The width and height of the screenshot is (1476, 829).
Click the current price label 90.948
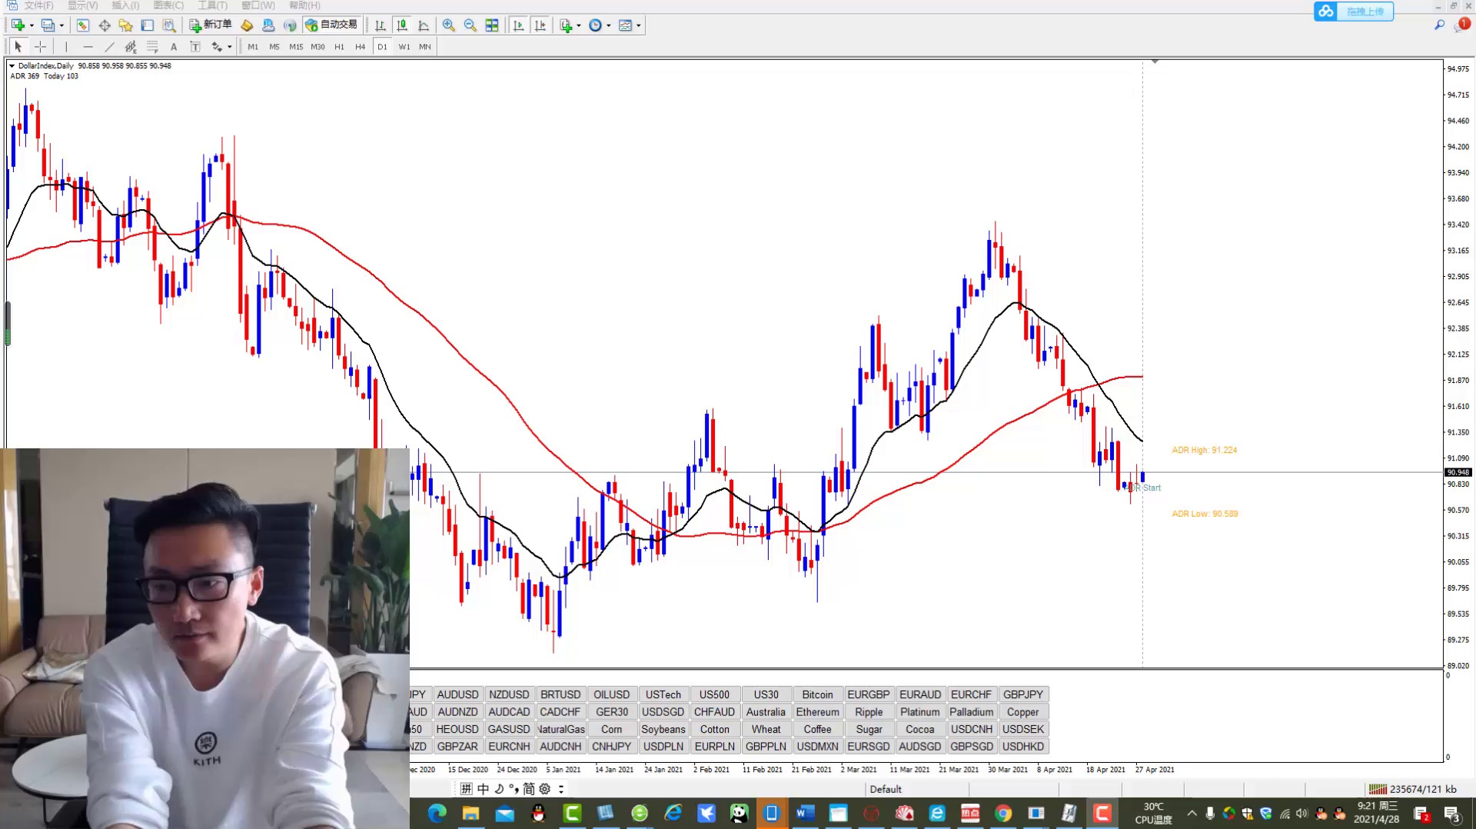[1458, 472]
